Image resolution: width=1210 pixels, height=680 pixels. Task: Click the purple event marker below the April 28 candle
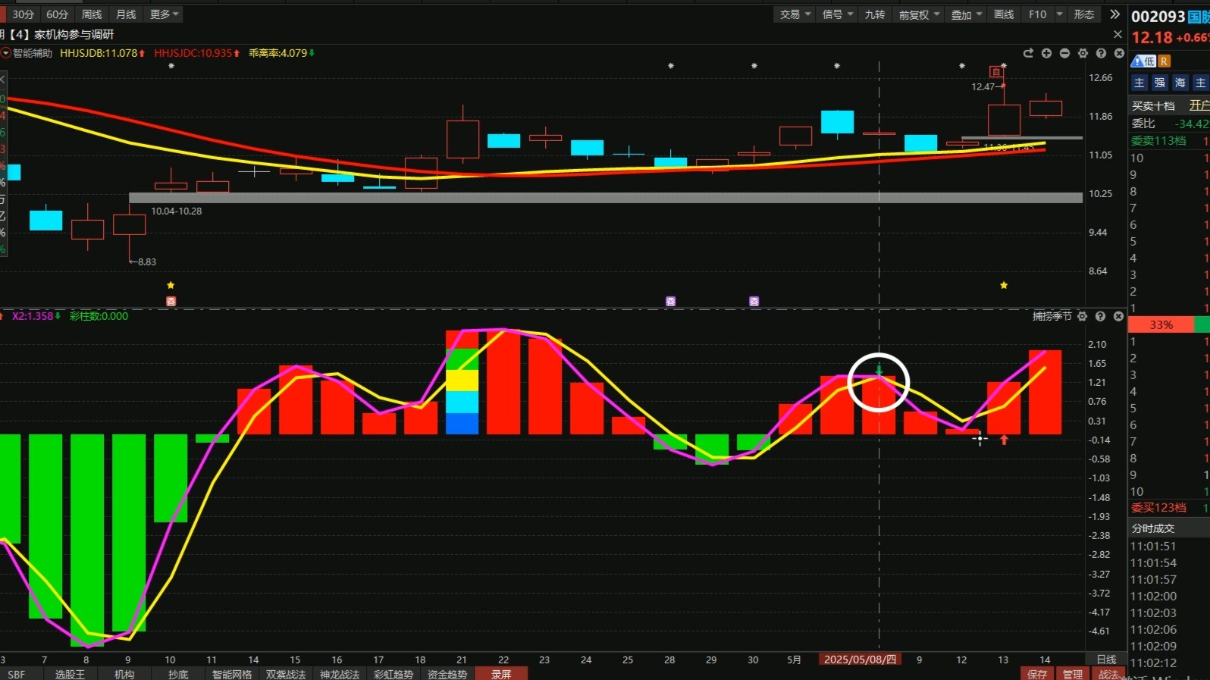670,301
